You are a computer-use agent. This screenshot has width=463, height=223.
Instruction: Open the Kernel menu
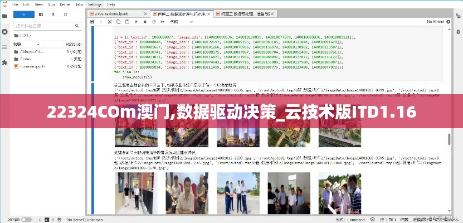tap(65, 4)
